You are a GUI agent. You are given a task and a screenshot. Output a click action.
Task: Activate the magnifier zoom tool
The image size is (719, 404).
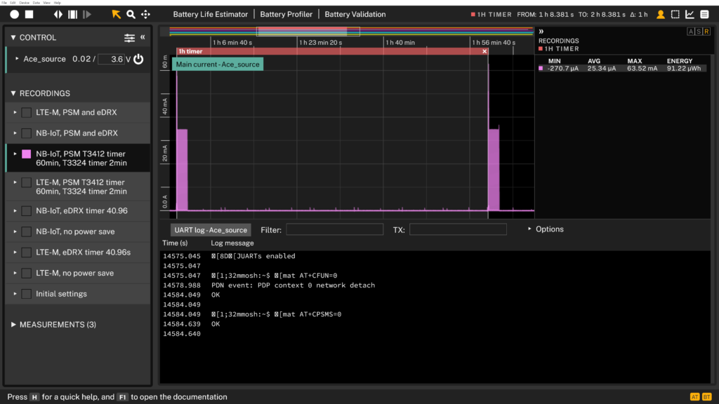(131, 14)
